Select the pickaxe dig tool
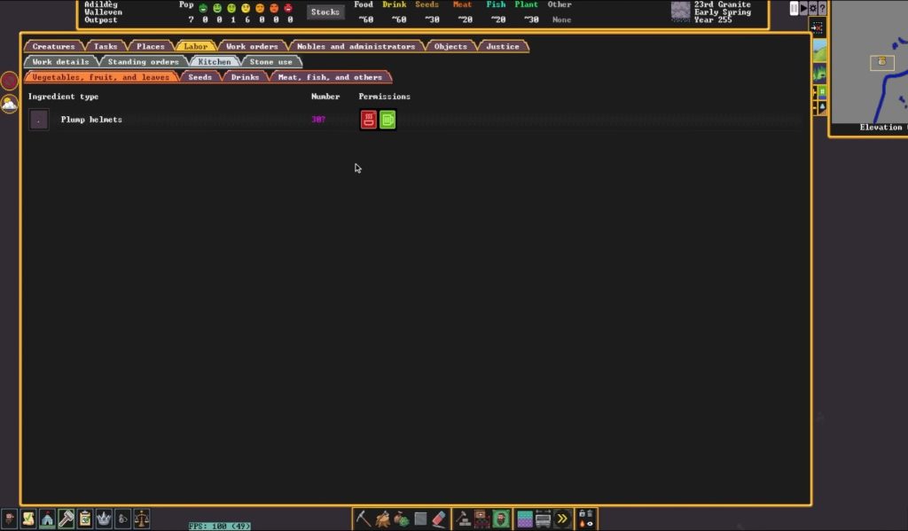Screen dimensions: 908x531 pyautogui.click(x=363, y=519)
